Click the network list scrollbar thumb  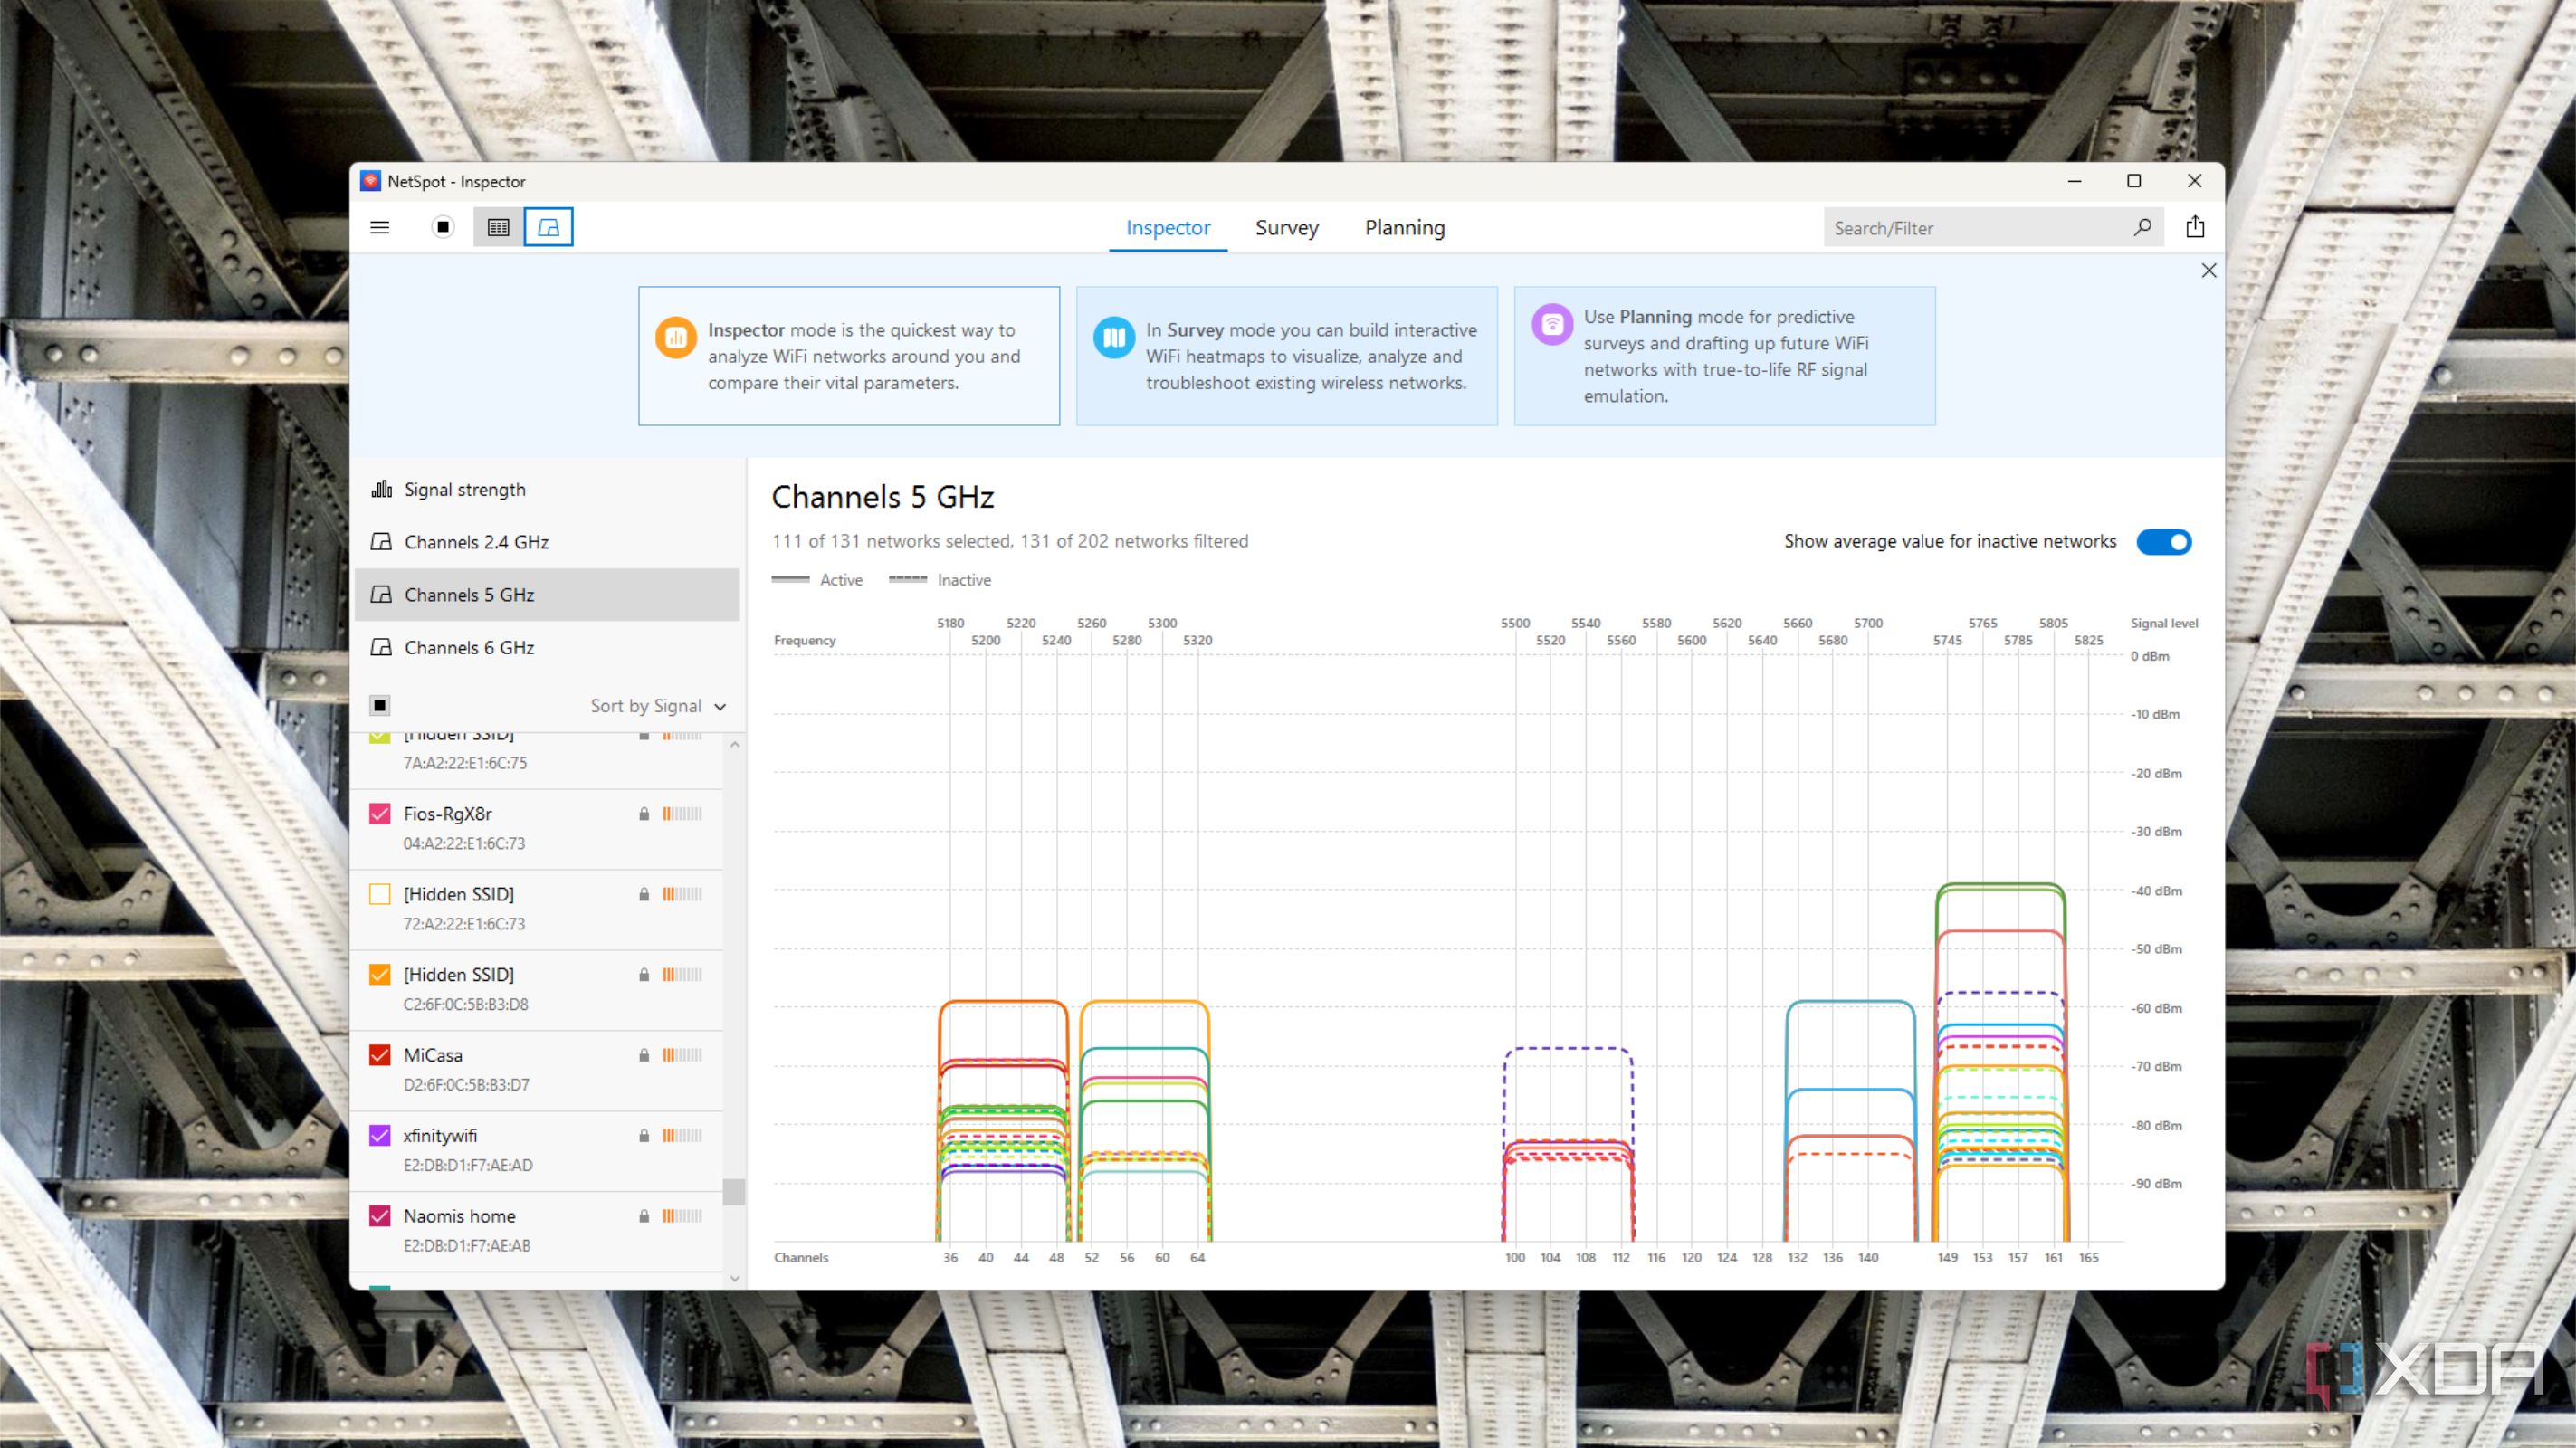click(x=734, y=1192)
